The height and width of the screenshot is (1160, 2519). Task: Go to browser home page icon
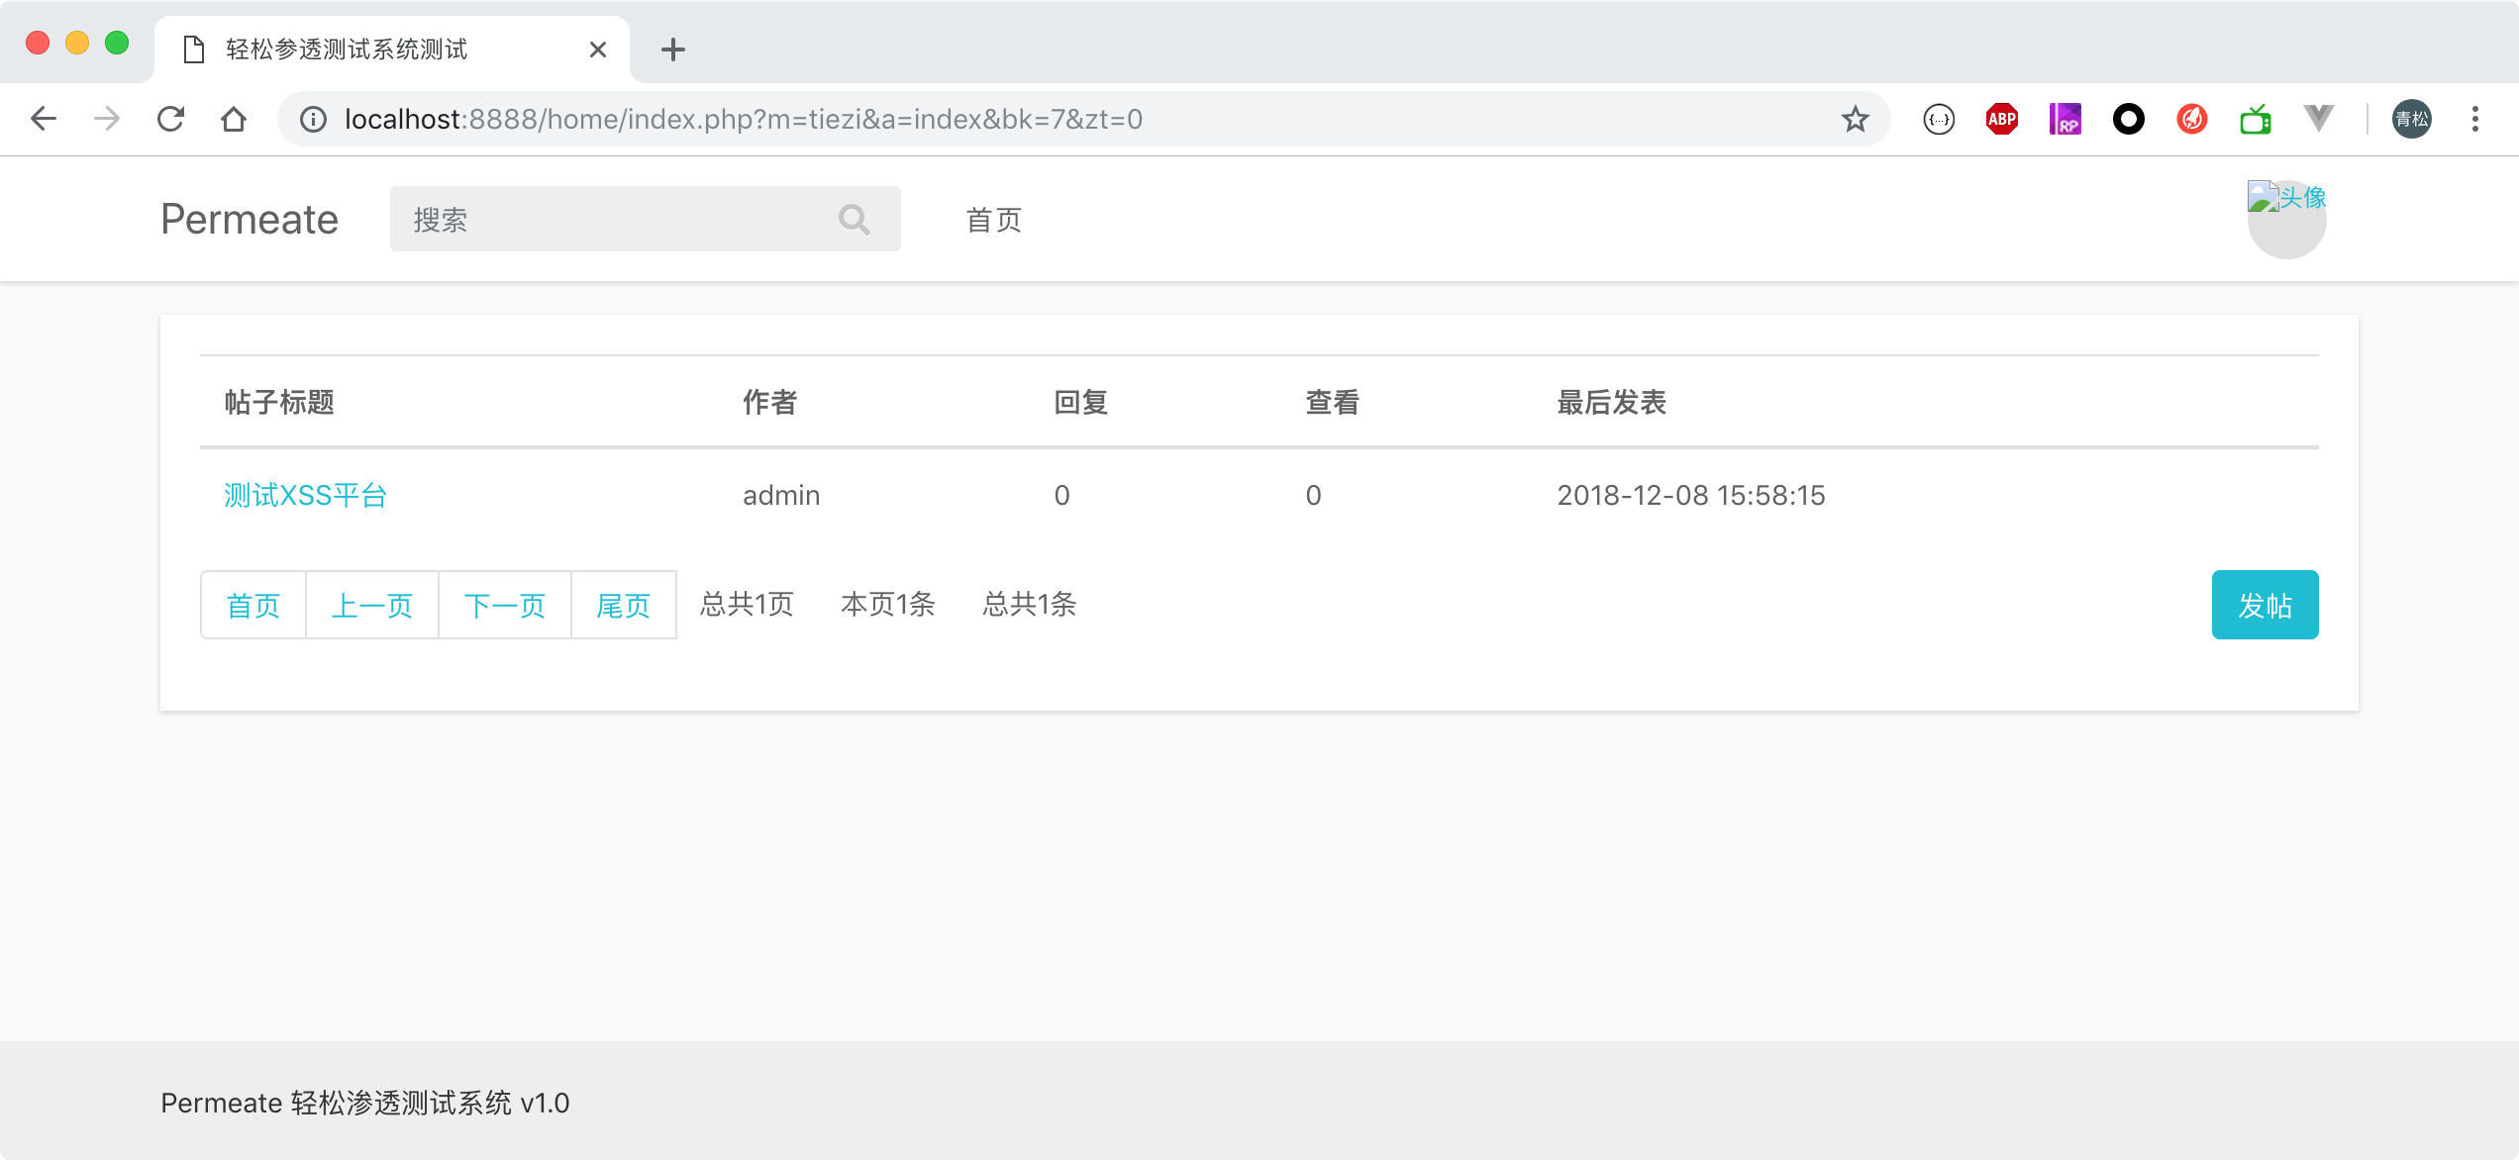point(234,119)
